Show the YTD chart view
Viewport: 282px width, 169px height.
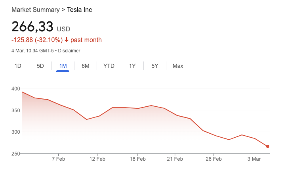(109, 66)
